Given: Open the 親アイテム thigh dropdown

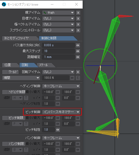Looking at the screenshot, I should [58, 13].
